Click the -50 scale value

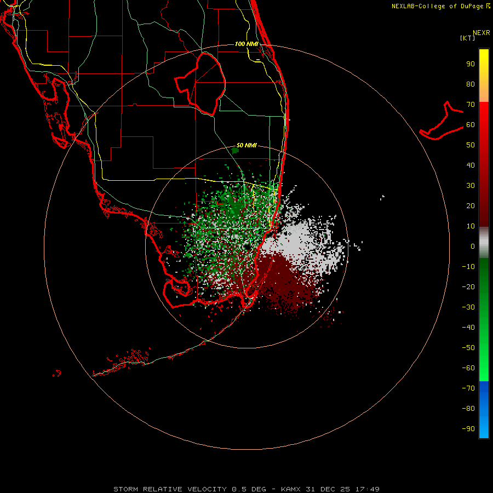[x=468, y=347]
